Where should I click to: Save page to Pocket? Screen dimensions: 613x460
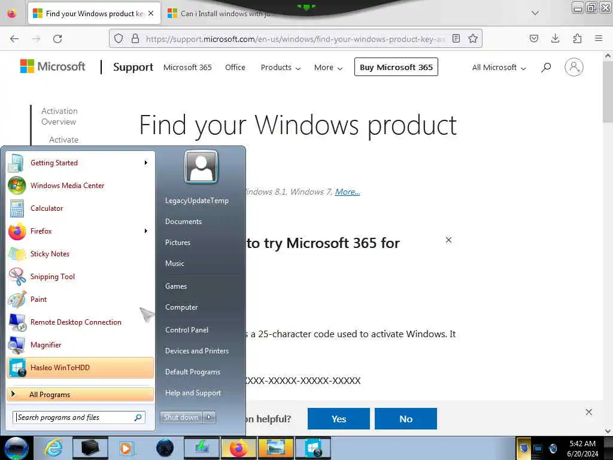[533, 38]
